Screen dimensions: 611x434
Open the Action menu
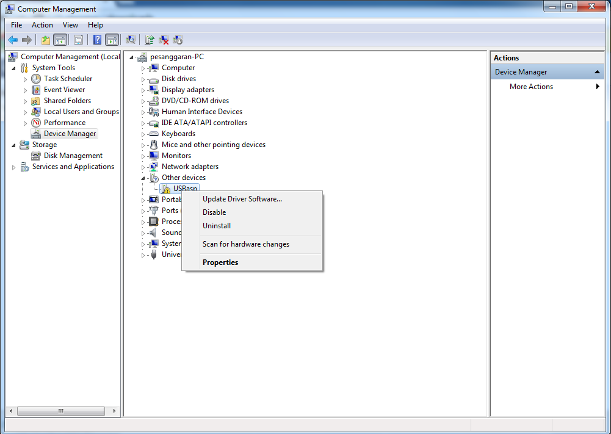click(42, 25)
